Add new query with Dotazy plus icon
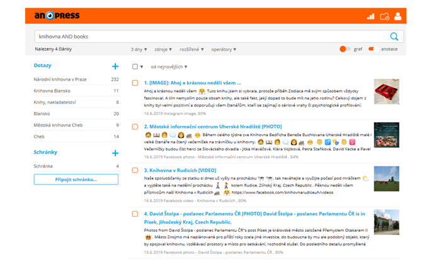 [x=115, y=66]
